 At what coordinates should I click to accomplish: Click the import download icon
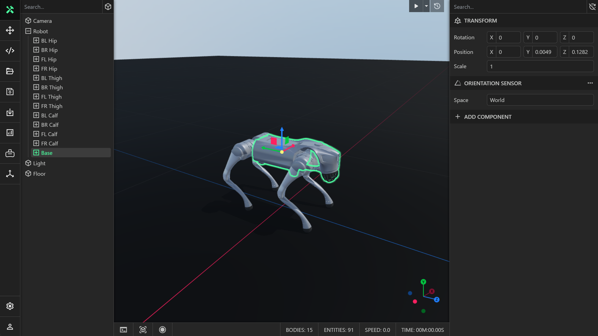click(x=10, y=112)
